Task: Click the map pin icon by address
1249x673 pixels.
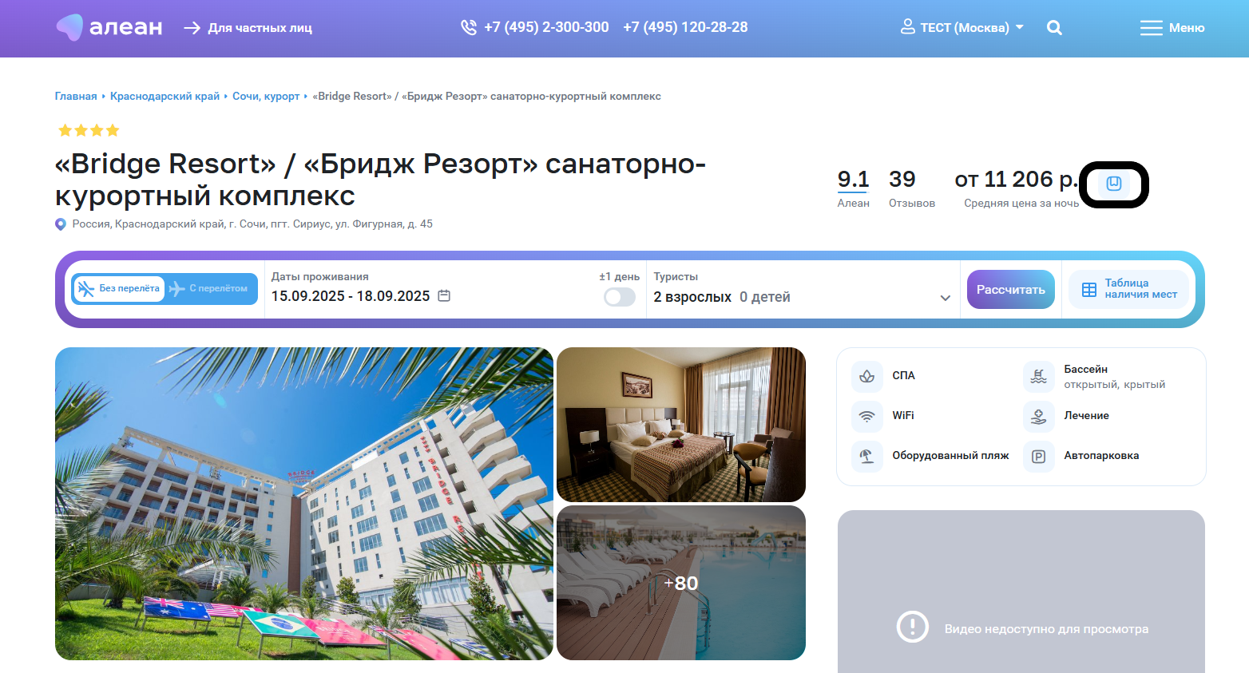Action: coord(61,224)
